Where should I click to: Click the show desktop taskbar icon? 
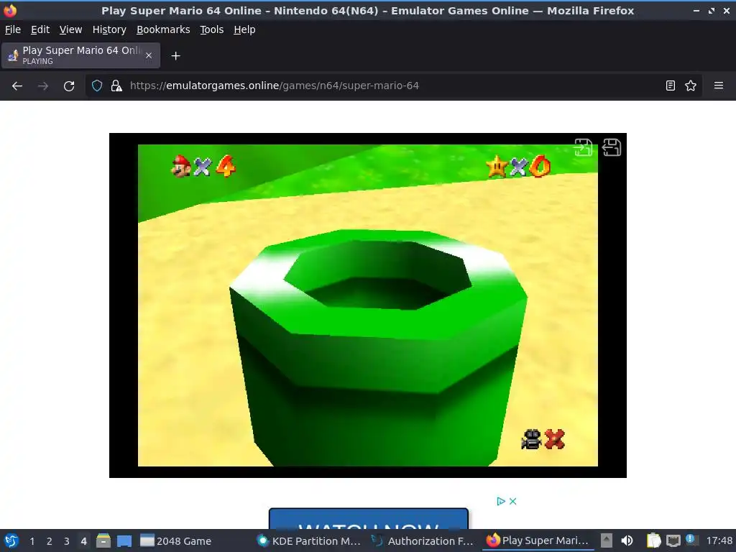[124, 540]
